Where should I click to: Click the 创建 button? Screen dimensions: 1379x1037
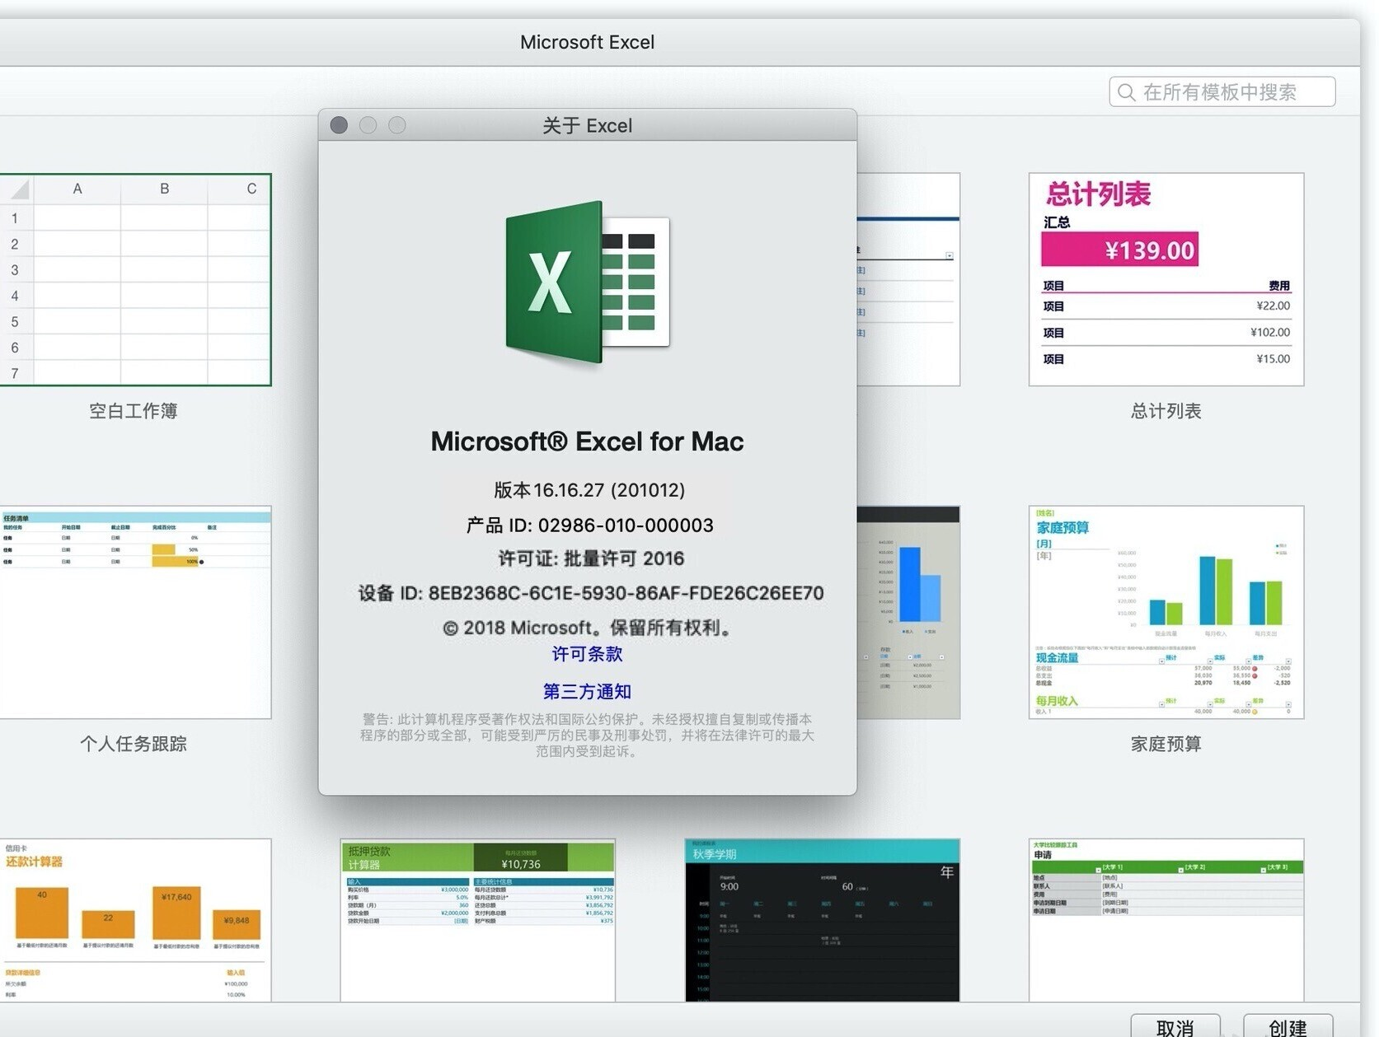click(1288, 1026)
